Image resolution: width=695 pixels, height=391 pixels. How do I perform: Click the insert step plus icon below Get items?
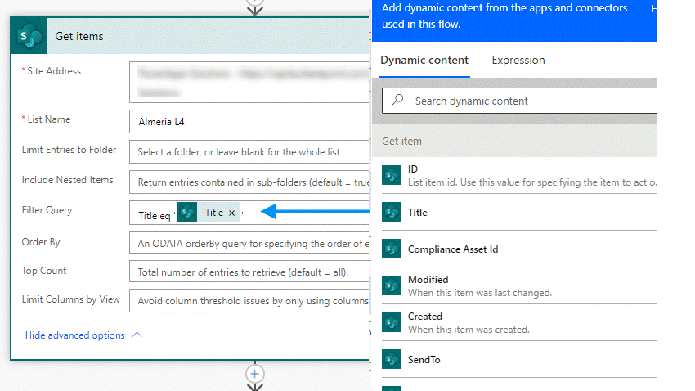pos(254,374)
